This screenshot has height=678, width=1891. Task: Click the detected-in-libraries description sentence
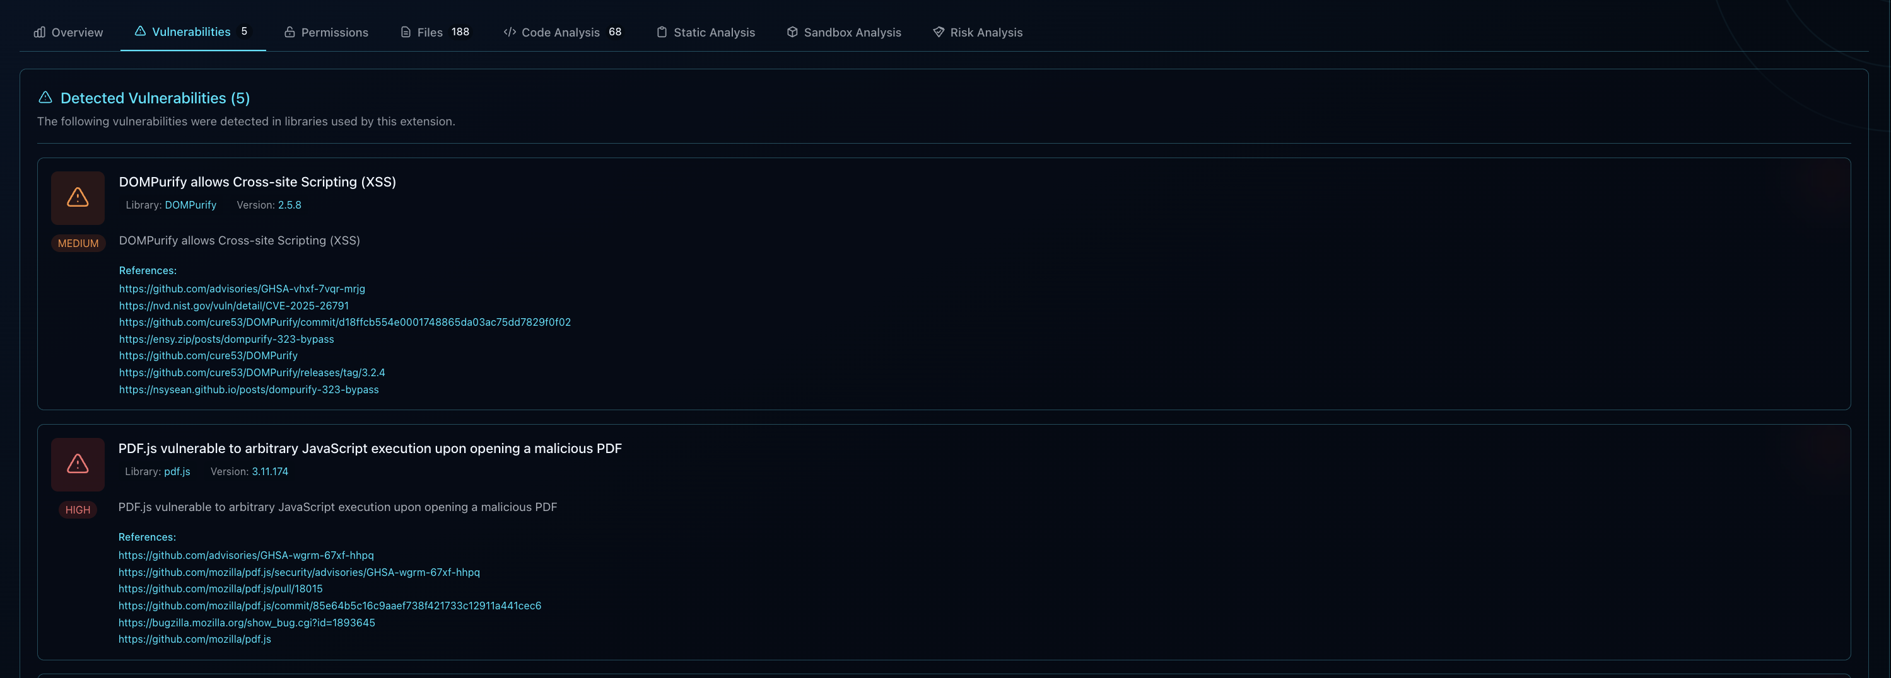tap(246, 122)
